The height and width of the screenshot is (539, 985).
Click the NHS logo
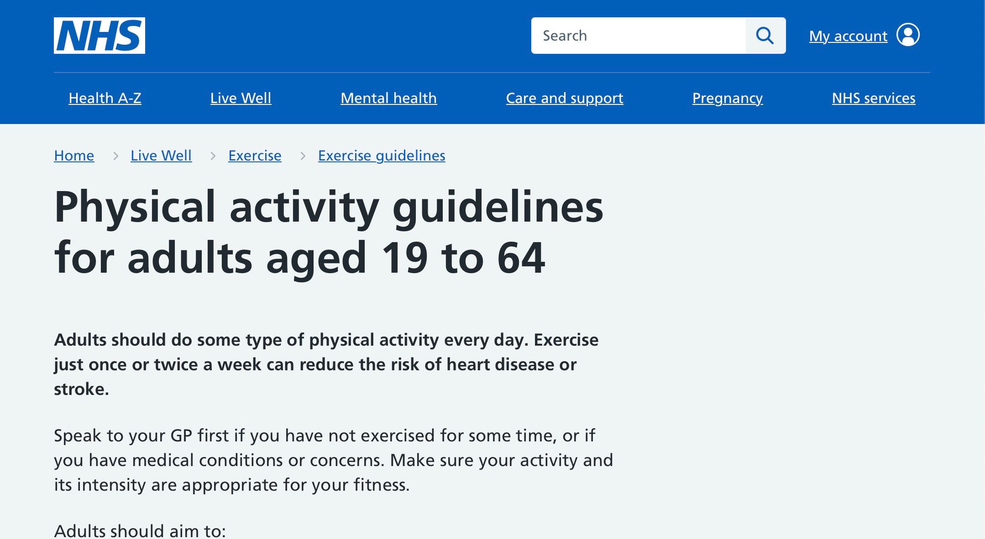point(100,36)
